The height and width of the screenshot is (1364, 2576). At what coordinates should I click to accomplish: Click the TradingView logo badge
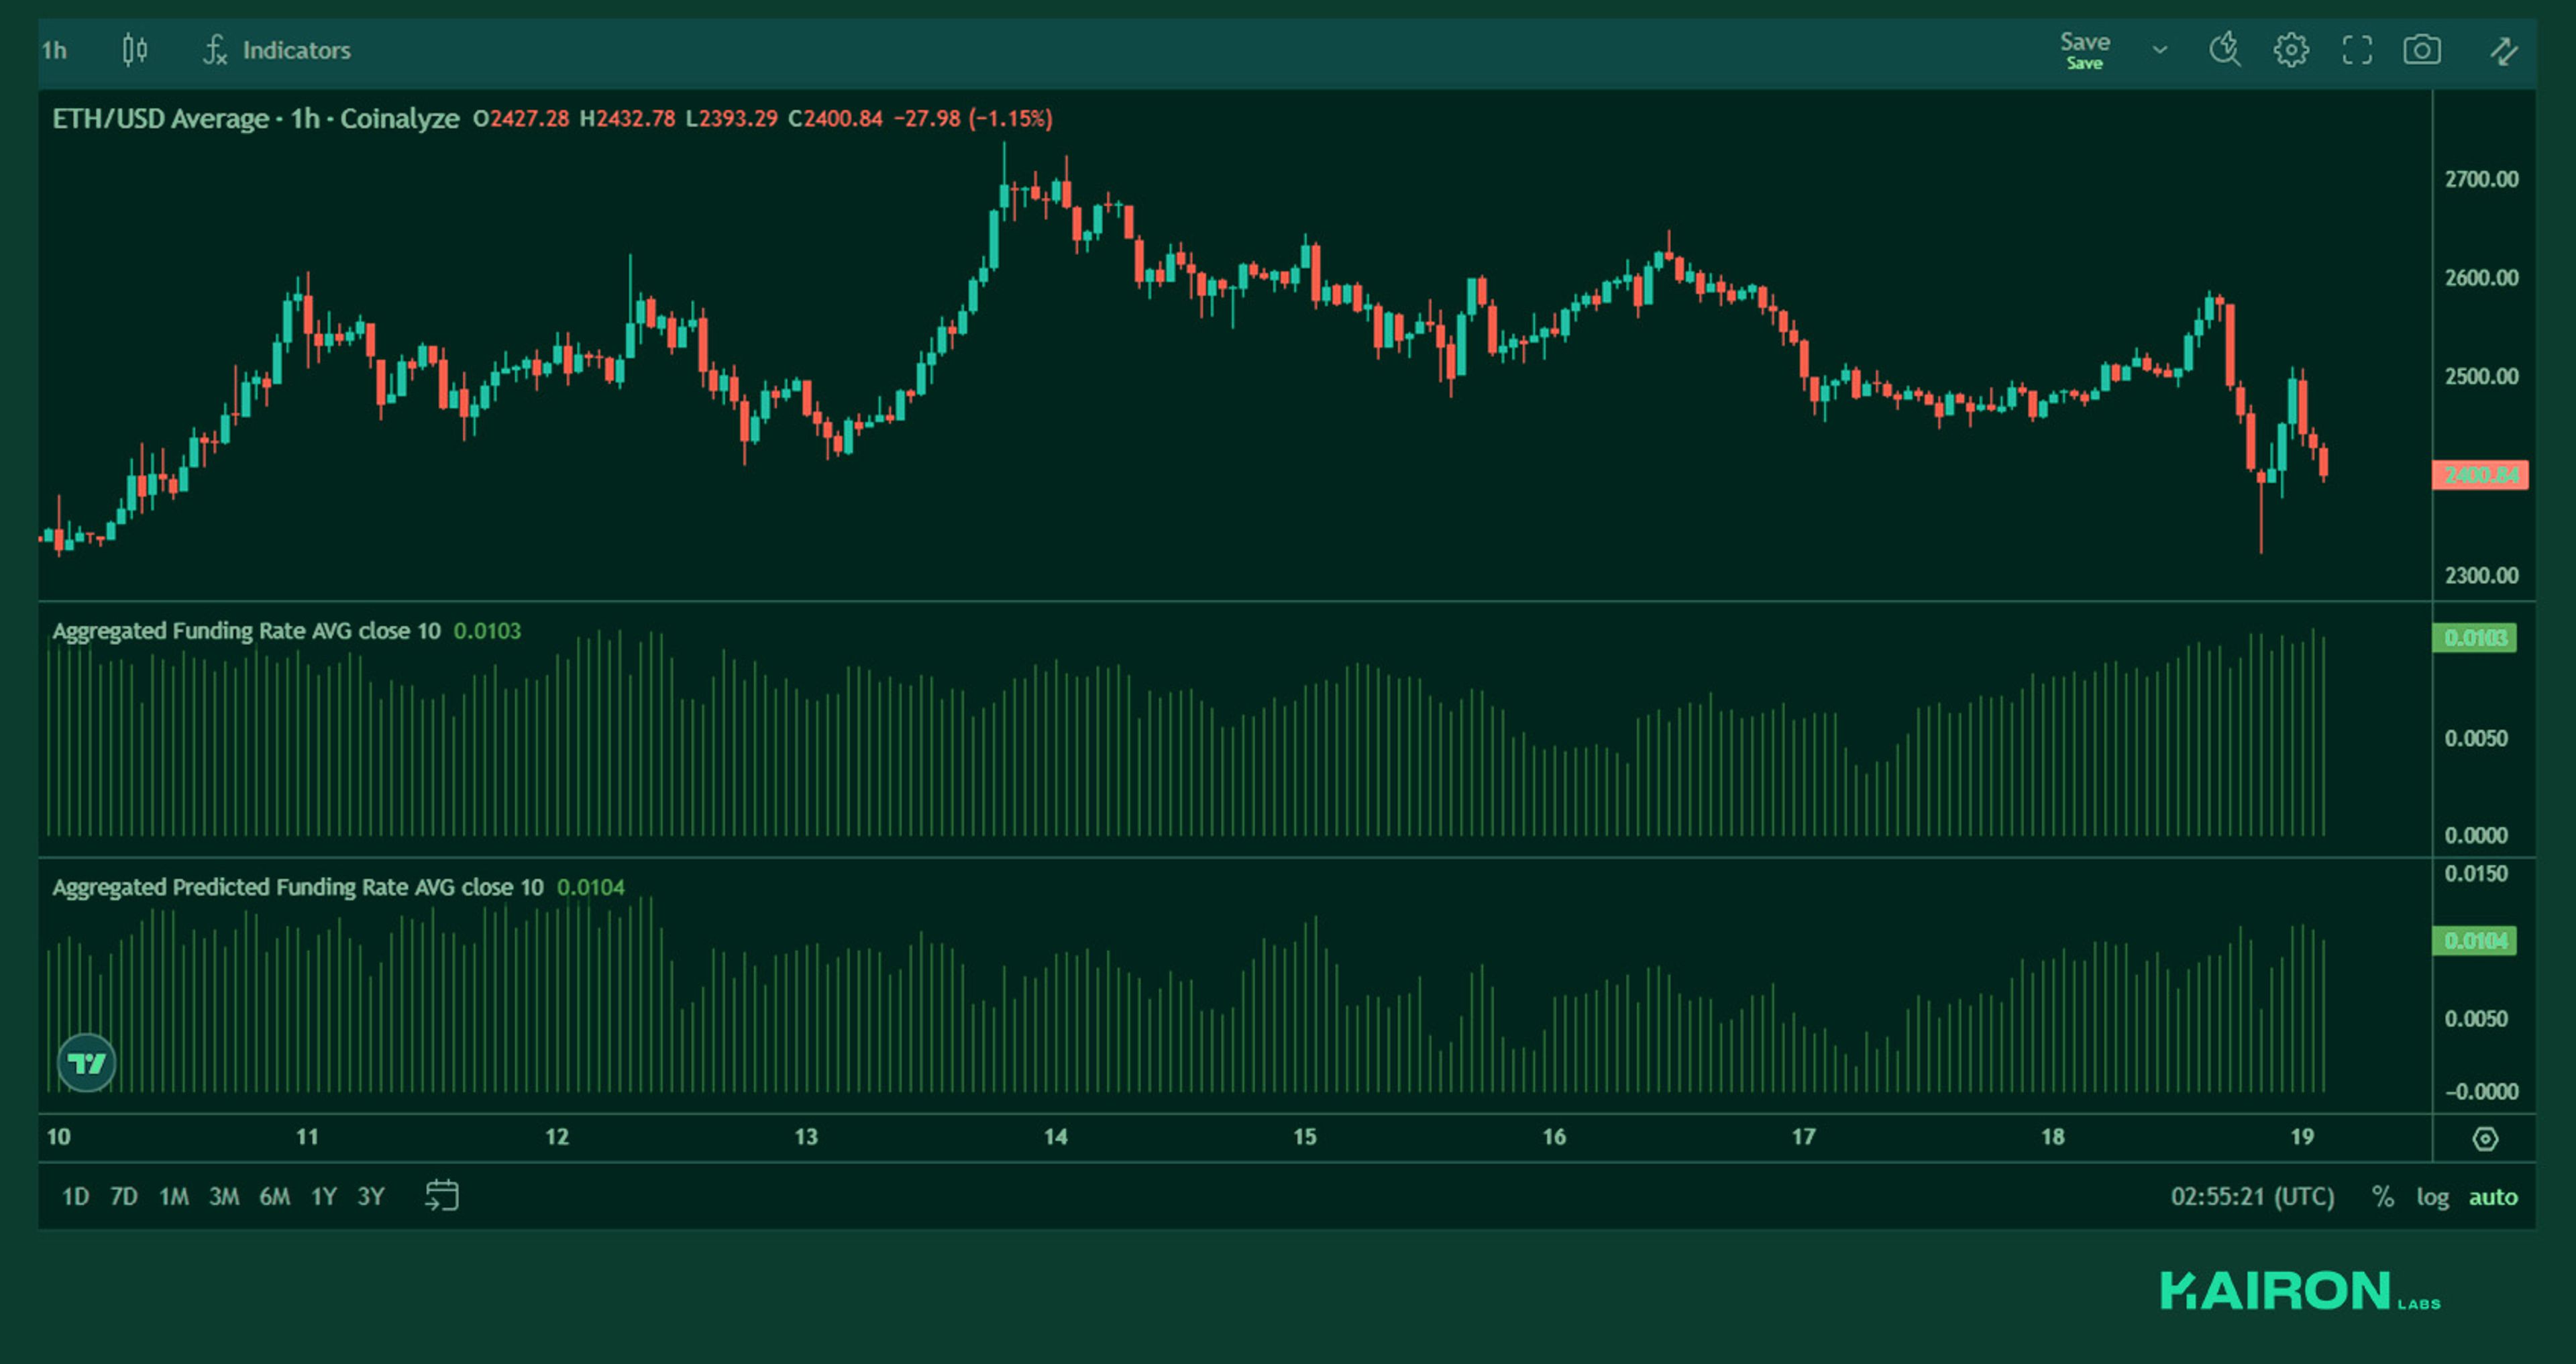pyautogui.click(x=87, y=1062)
